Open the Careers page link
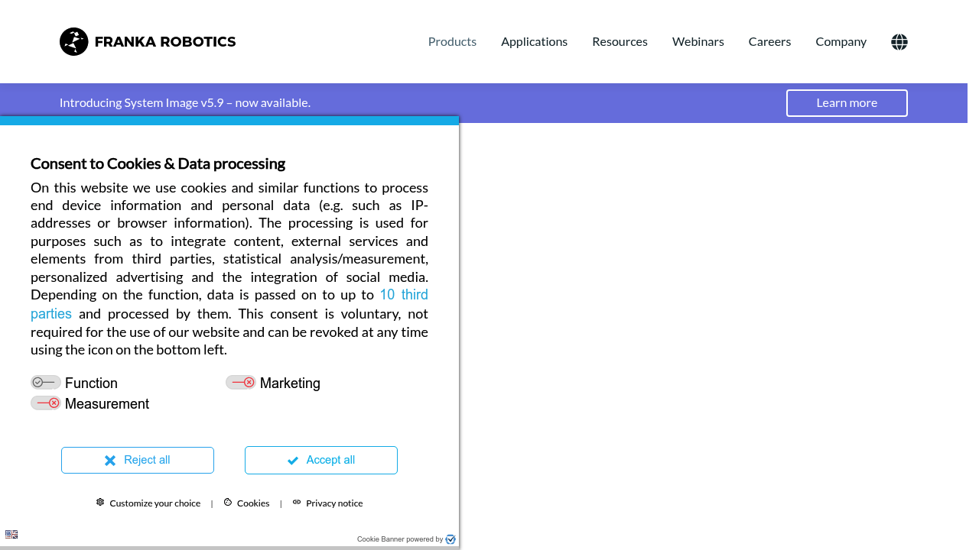Viewport: 979px width, 550px height. [x=769, y=42]
